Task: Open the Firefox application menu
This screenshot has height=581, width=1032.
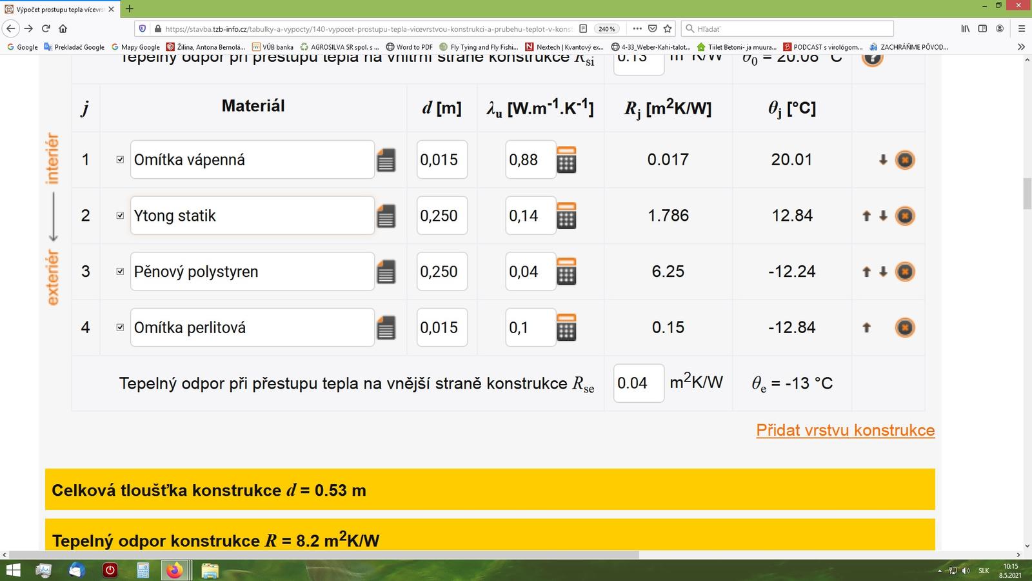Action: pyautogui.click(x=1021, y=28)
